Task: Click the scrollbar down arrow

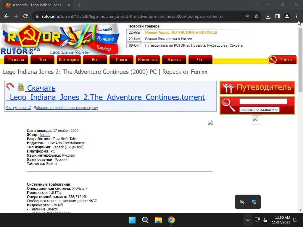Action: (301, 210)
